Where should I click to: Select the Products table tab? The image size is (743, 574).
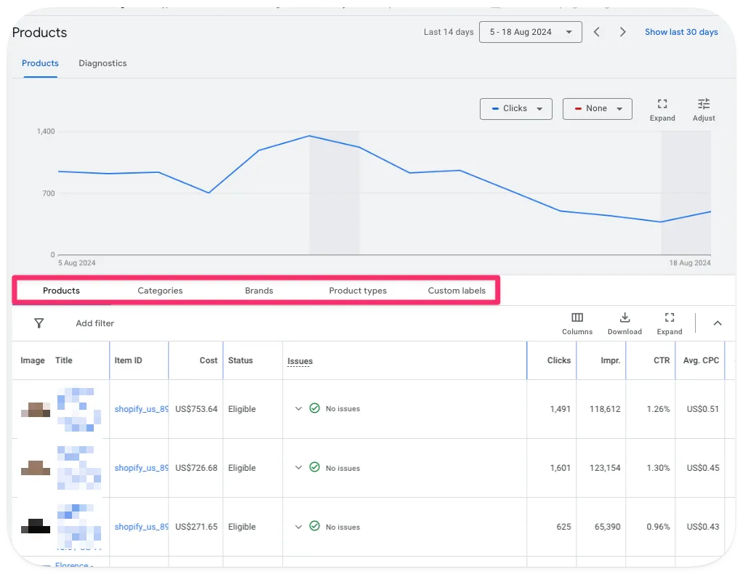click(x=61, y=291)
